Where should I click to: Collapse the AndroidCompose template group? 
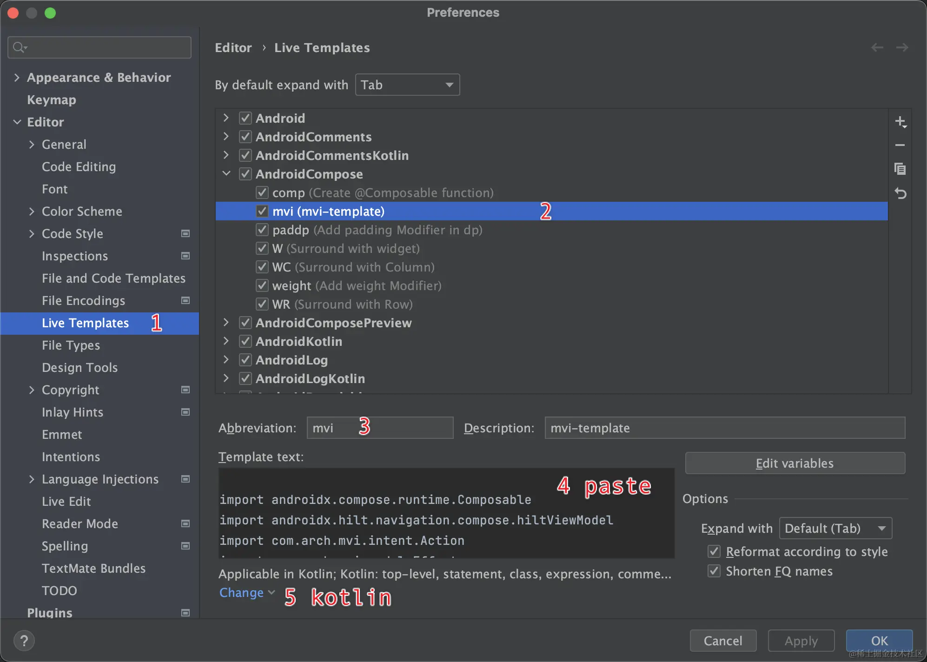tap(226, 174)
